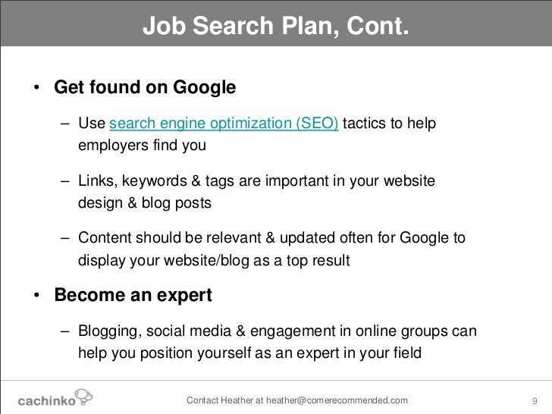Click the dash before Blogging, social media
The width and height of the screenshot is (552, 414).
coord(64,331)
